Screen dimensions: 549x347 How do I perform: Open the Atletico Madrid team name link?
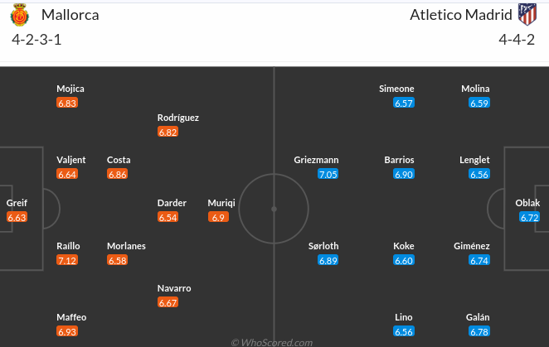(x=461, y=14)
